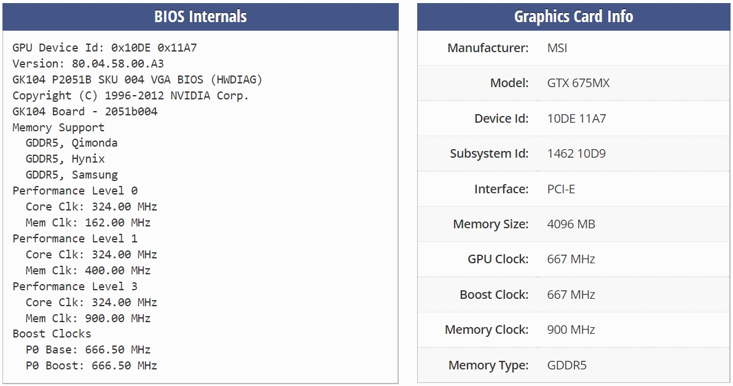Click the GDDR5, Samsung memory entry

pos(71,174)
